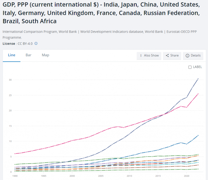
Task: Click the brown line's final data point
Action: 198,165
